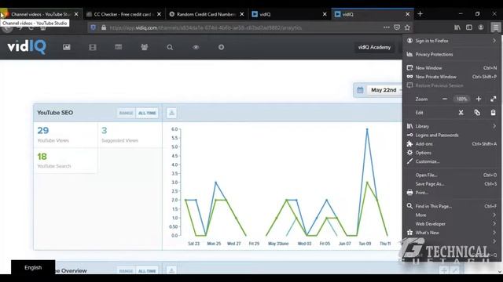503x282 pixels.
Task: Expand Sign in to Firefox menu entry
Action: 451,41
